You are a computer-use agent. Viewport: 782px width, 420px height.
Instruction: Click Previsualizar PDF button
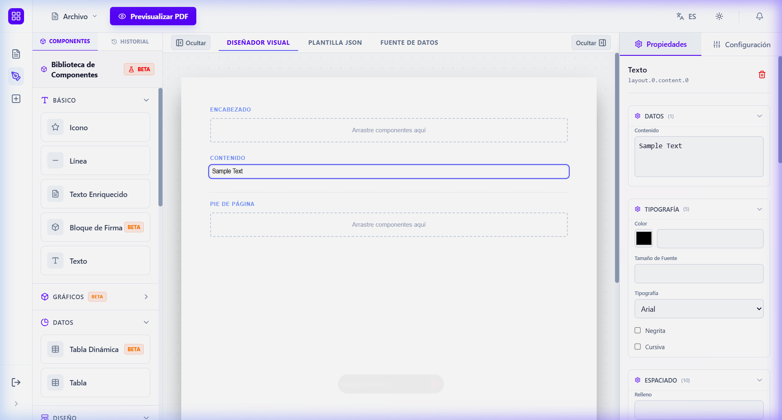(153, 16)
